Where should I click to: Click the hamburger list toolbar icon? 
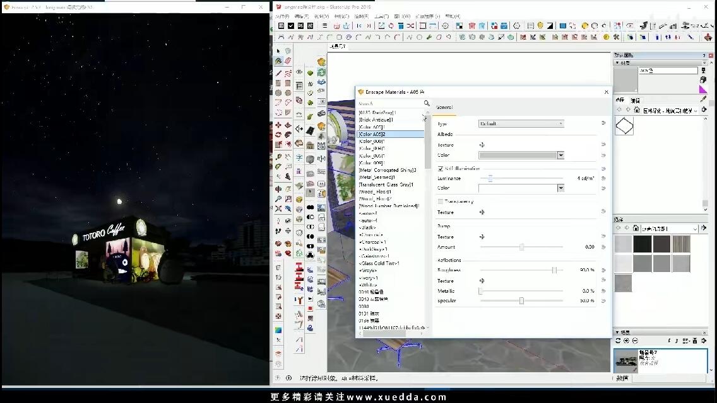(324, 26)
